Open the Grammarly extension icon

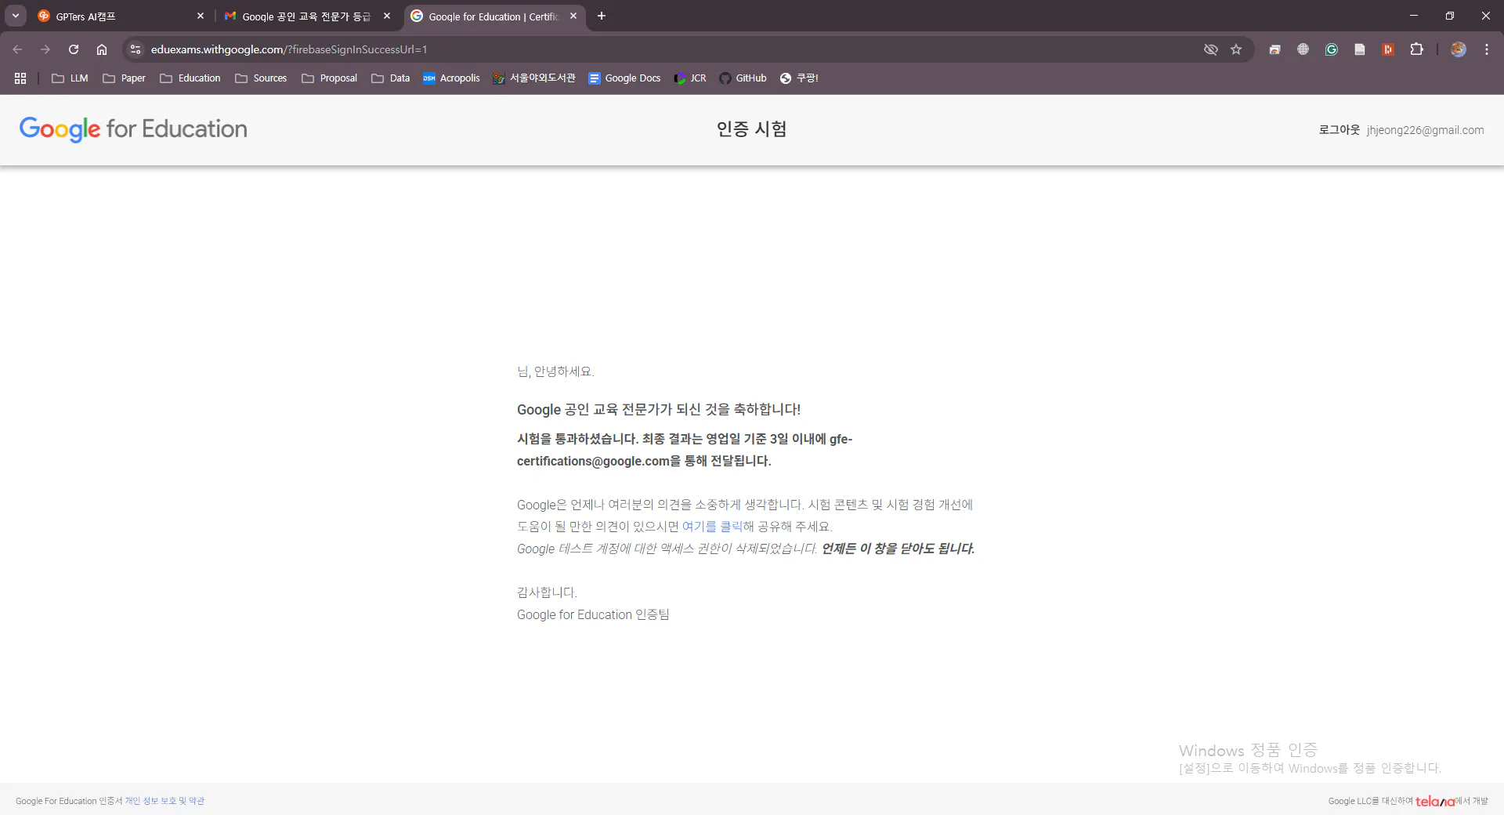1331,49
